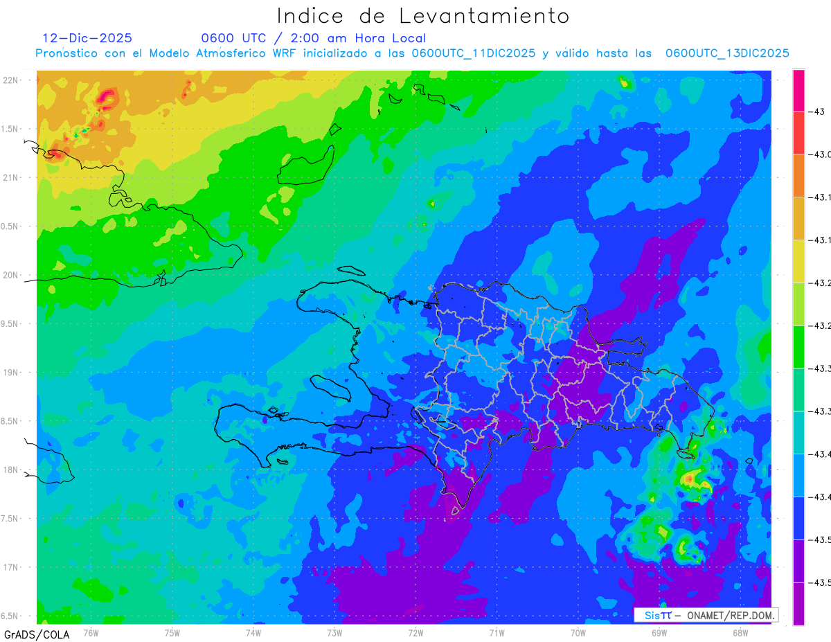Click the royal blue colorbar swatch
The image size is (831, 642).
pyautogui.click(x=798, y=518)
